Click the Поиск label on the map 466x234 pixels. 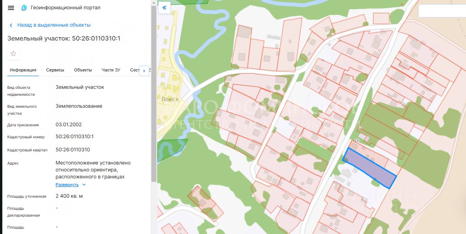point(170,99)
